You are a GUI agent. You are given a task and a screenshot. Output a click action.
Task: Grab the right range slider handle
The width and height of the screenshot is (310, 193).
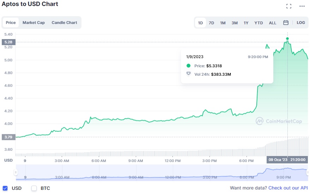[x=308, y=173]
